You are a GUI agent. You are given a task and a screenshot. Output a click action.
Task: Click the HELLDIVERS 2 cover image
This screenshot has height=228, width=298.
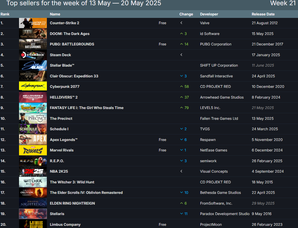33,97
